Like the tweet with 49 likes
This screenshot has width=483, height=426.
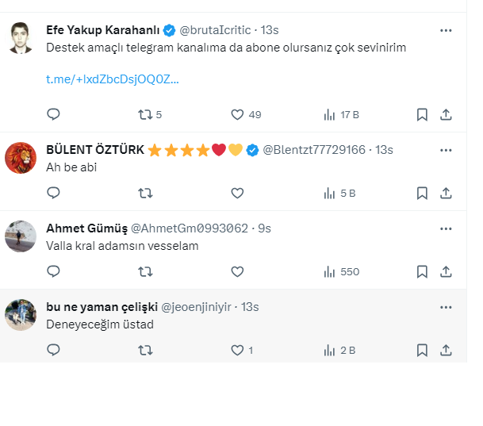[237, 114]
